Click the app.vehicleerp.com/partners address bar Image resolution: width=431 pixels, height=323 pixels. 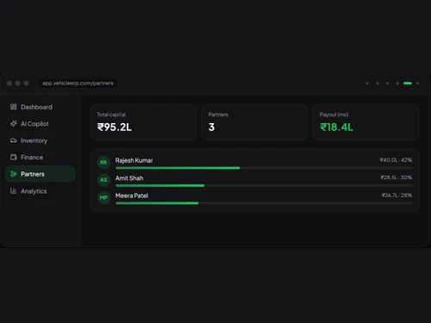[x=78, y=84]
